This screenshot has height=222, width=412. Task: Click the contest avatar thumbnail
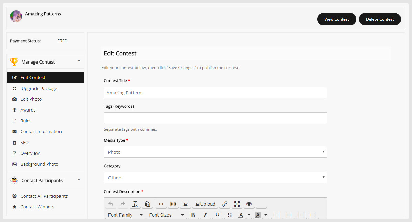pos(16,16)
